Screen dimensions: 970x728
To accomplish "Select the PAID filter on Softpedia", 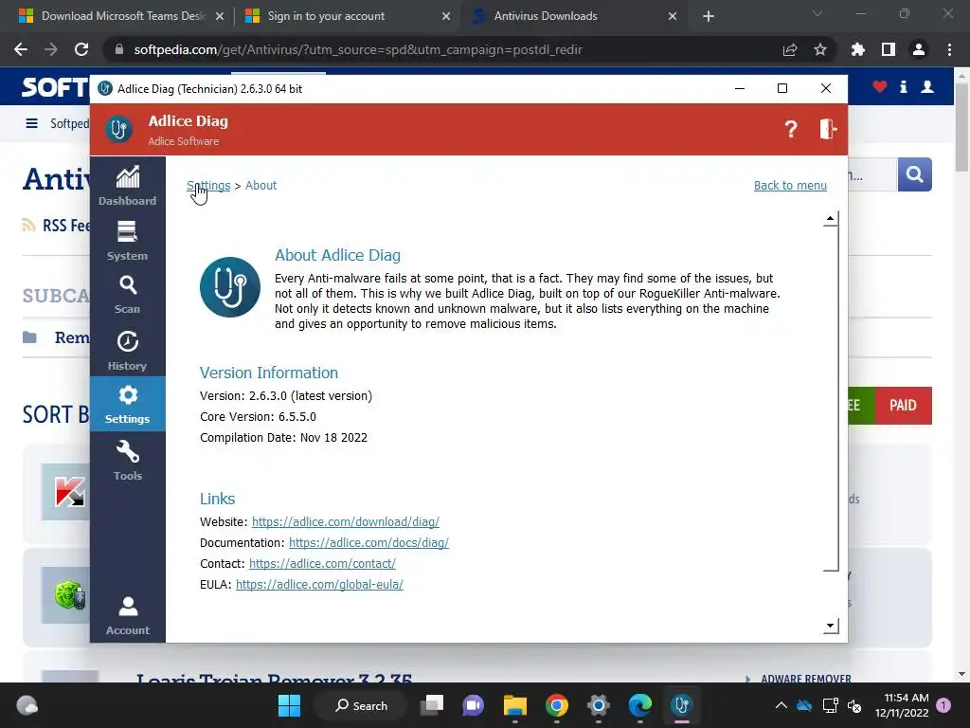I will pos(903,406).
